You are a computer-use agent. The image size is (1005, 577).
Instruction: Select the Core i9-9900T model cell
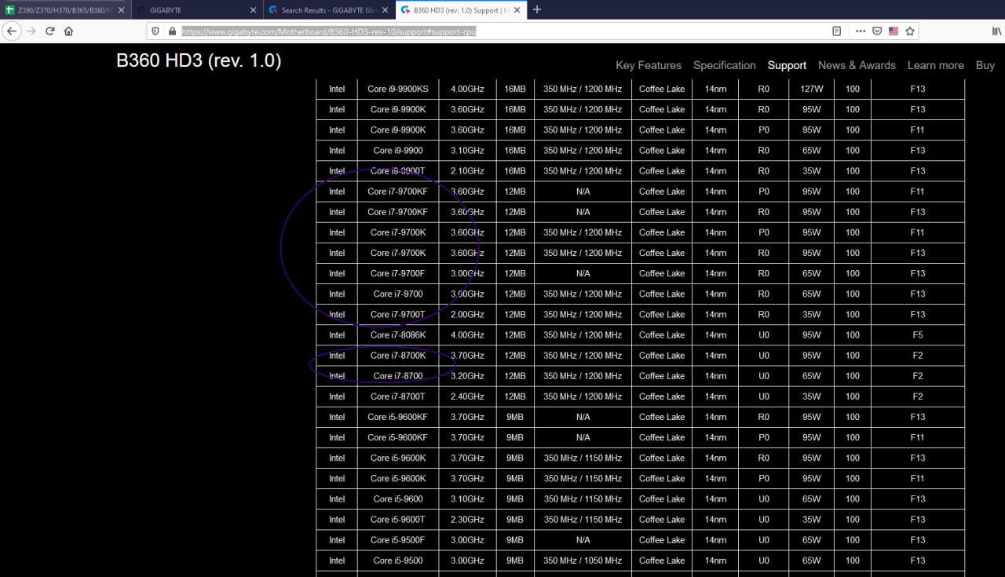pyautogui.click(x=398, y=171)
